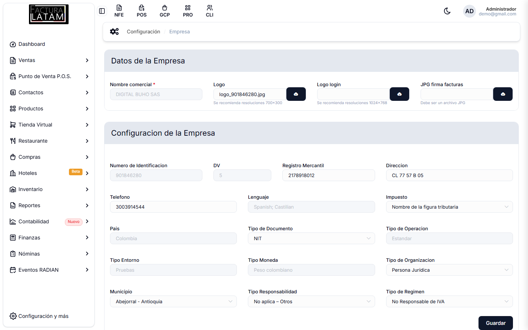Expand Punto de Venta P.O.S. menu
Image resolution: width=528 pixels, height=330 pixels.
coord(49,76)
